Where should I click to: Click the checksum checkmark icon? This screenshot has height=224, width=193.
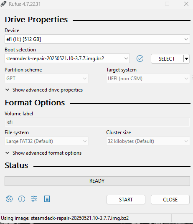140,59
